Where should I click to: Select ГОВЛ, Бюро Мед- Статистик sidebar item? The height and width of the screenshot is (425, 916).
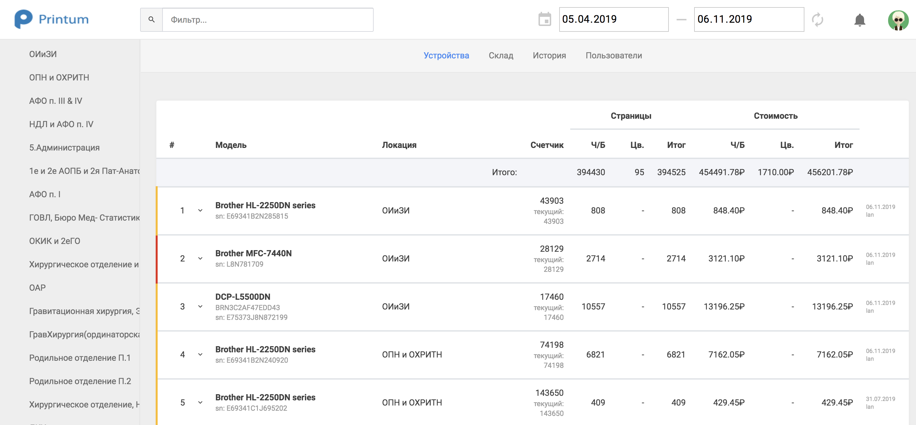click(x=84, y=218)
